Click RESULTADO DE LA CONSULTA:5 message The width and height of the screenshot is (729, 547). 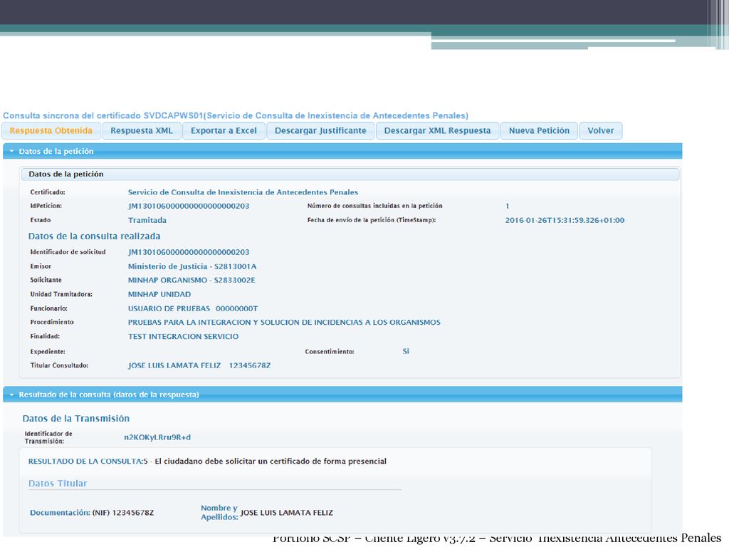point(207,461)
